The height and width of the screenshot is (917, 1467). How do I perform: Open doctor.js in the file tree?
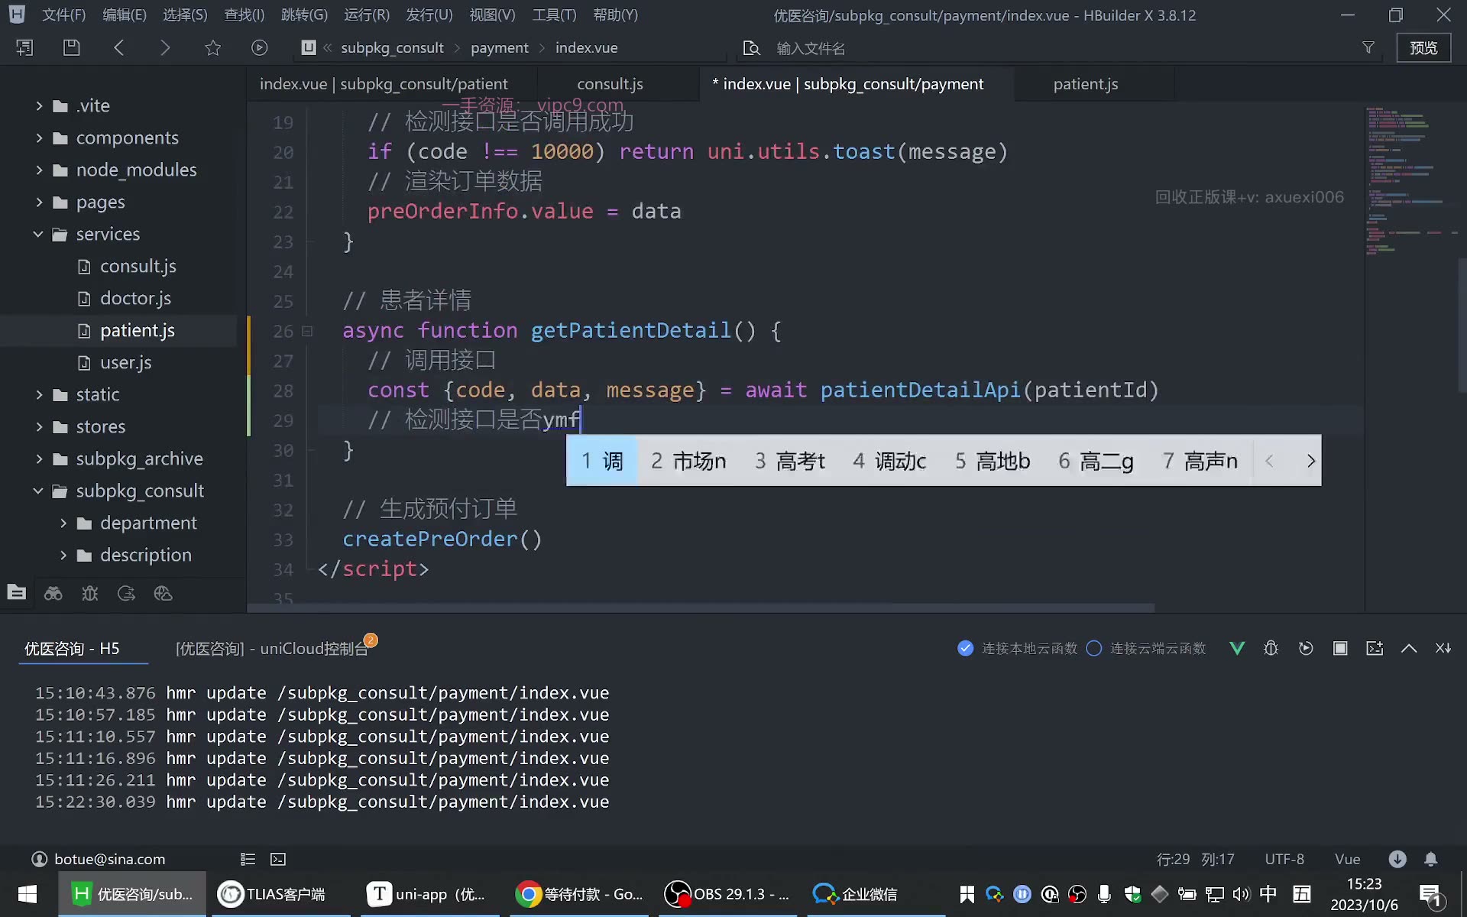(x=135, y=298)
